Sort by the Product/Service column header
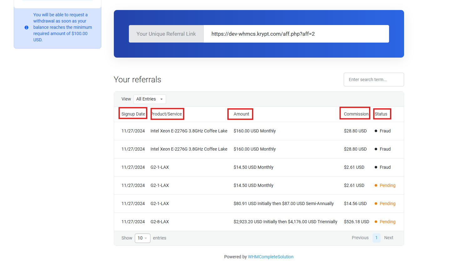The height and width of the screenshot is (273, 456). click(166, 114)
